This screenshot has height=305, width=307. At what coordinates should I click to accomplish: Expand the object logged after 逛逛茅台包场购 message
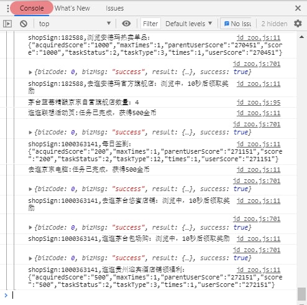30,258
